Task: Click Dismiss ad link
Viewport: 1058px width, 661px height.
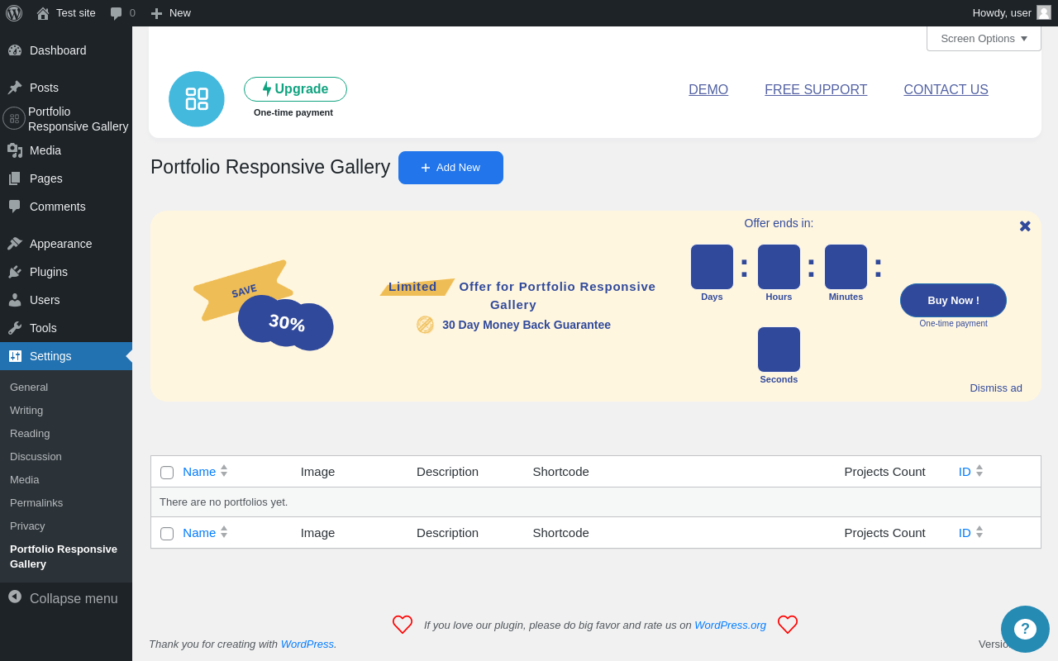Action: [x=996, y=388]
